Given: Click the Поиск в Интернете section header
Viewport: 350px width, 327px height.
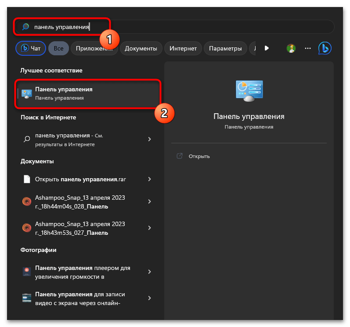Looking at the screenshot, I should click(x=48, y=117).
